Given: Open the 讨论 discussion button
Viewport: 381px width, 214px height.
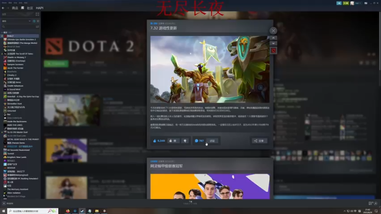Looking at the screenshot, I should [212, 141].
